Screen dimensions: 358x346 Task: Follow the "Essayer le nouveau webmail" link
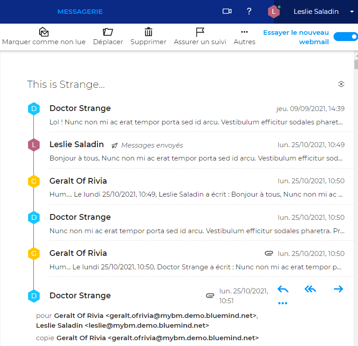(x=296, y=37)
